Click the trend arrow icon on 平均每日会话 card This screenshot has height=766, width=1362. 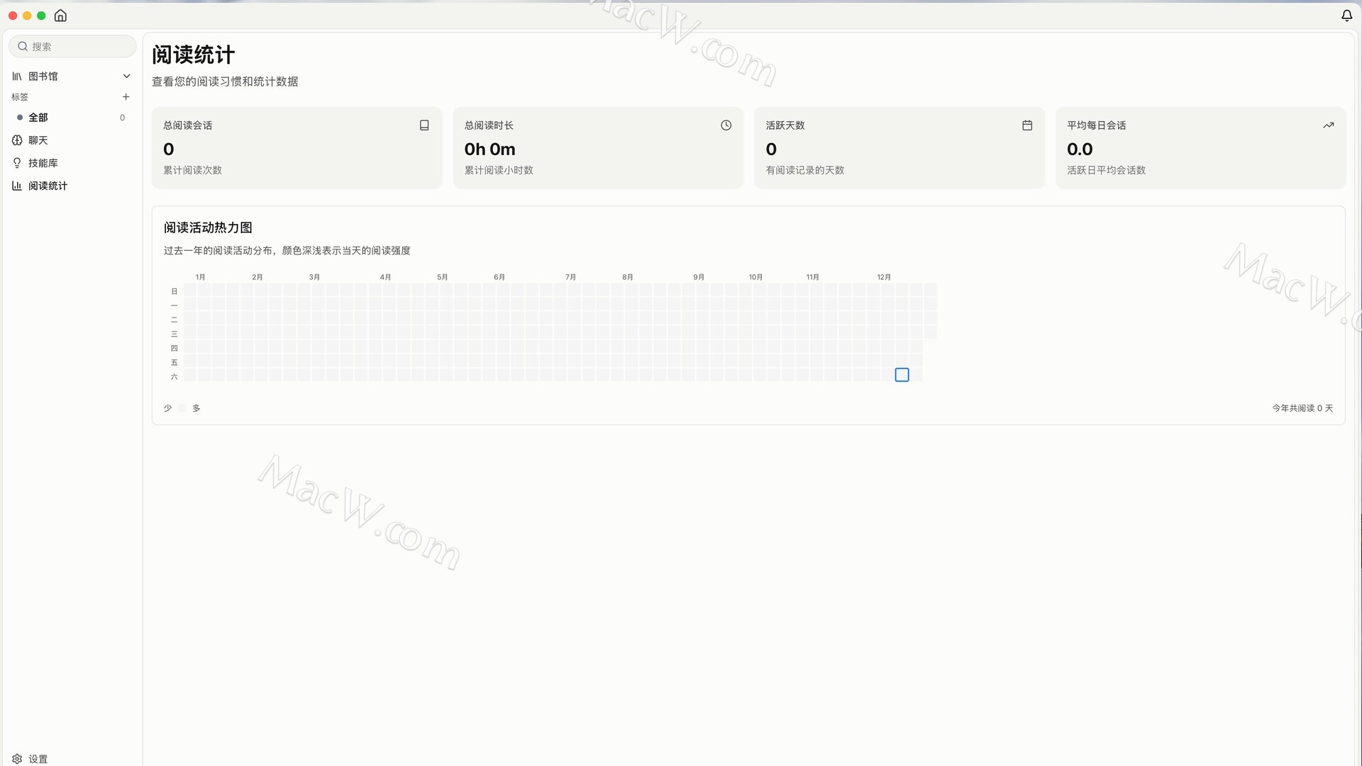click(1328, 125)
